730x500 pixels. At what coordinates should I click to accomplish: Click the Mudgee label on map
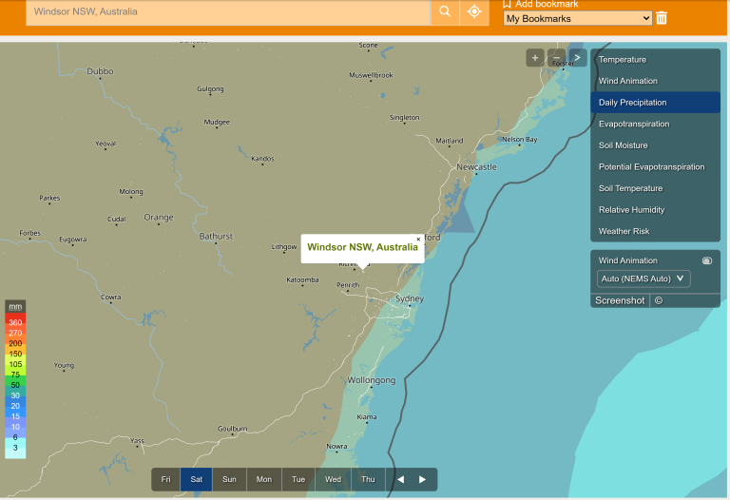pos(217,122)
